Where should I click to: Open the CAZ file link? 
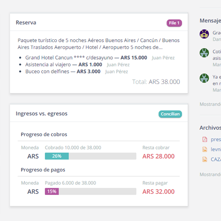pos(216,159)
